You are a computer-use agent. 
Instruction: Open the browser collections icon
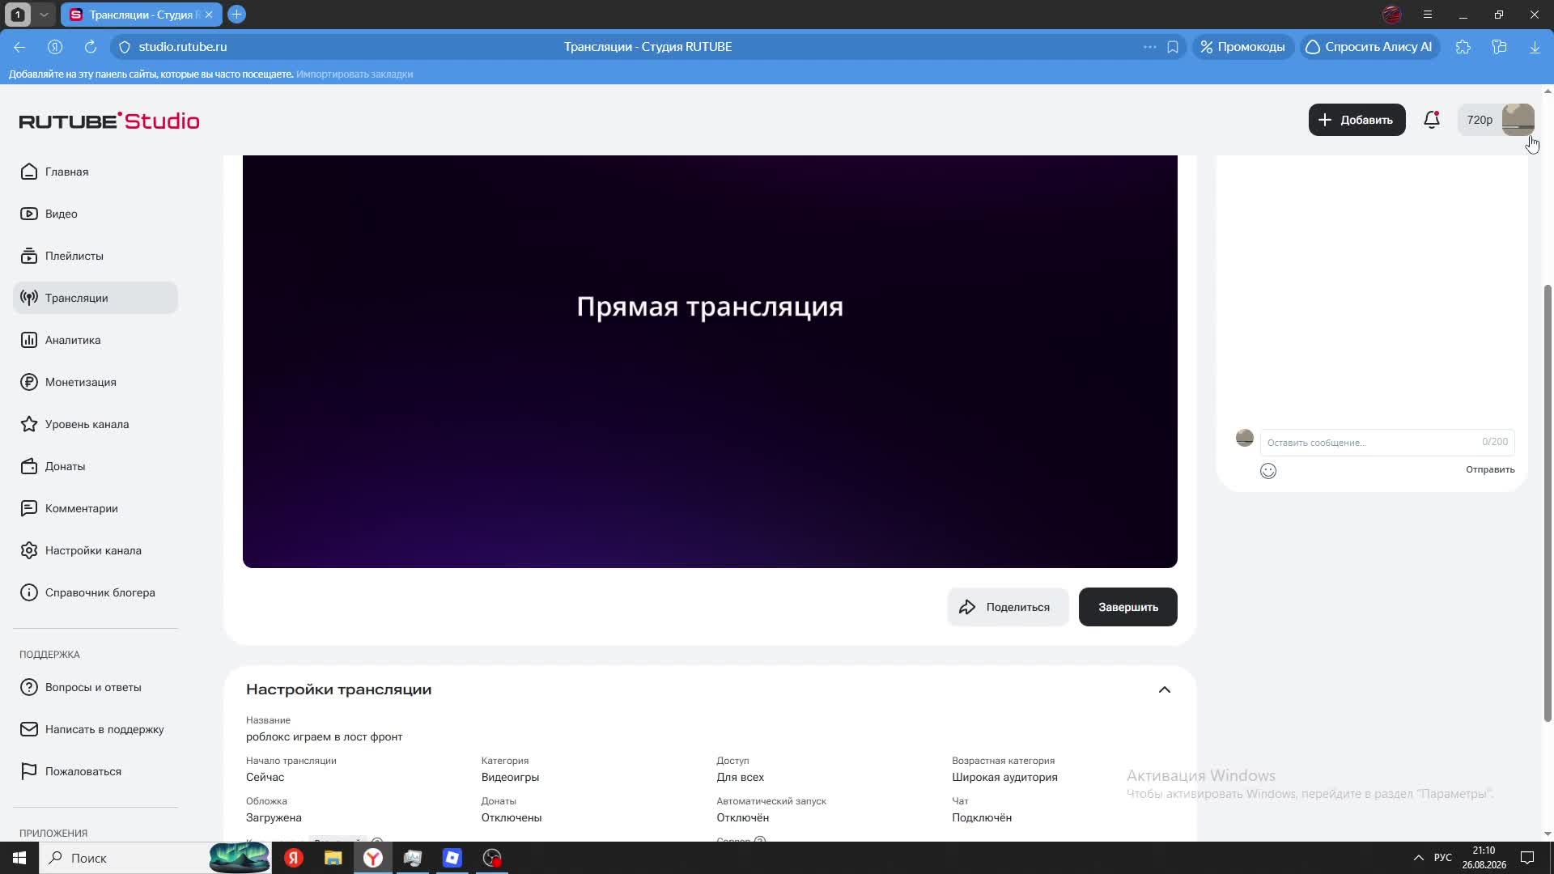point(1499,47)
